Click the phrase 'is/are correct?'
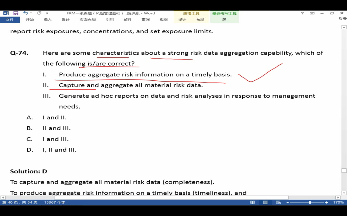Viewport: 347px width, 216px height. click(111, 64)
